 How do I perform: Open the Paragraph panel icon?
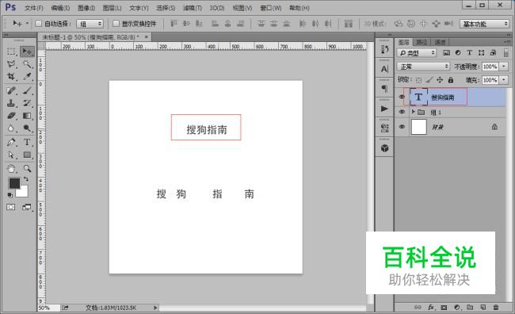tap(384, 89)
